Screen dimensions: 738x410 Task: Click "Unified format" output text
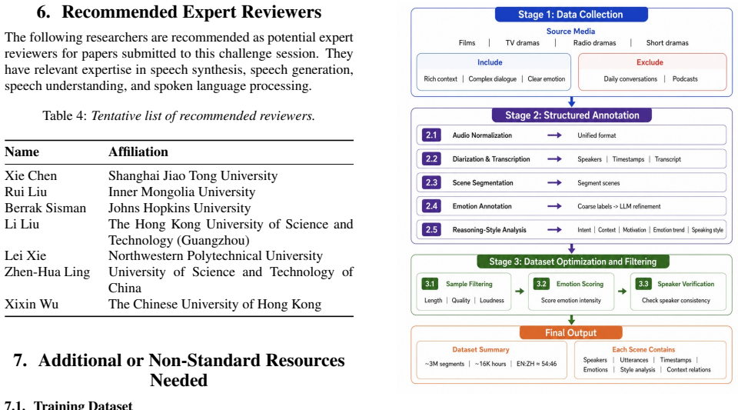click(x=597, y=135)
